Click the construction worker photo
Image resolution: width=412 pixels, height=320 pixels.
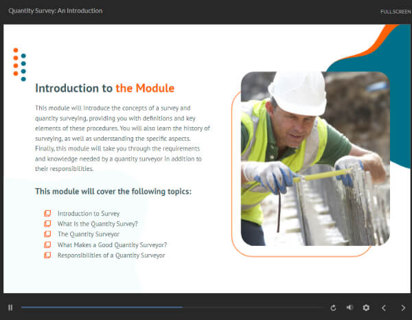pos(315,159)
